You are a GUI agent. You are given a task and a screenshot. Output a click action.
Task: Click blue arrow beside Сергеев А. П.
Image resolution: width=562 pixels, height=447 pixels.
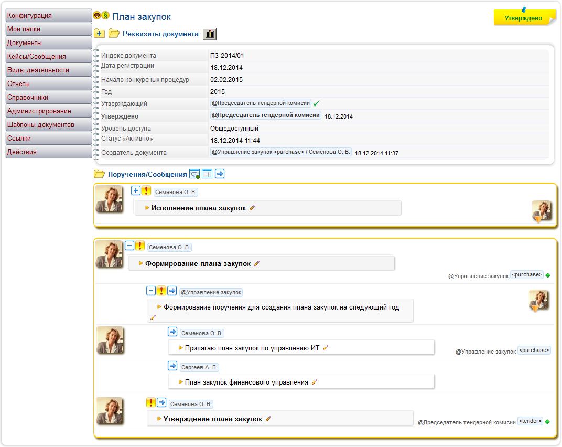coord(172,366)
